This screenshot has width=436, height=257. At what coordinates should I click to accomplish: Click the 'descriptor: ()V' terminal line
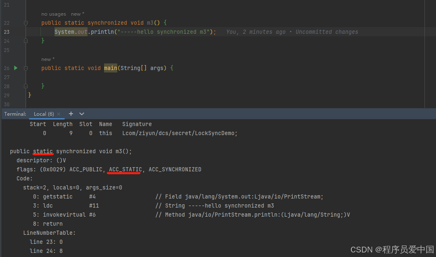coord(41,160)
